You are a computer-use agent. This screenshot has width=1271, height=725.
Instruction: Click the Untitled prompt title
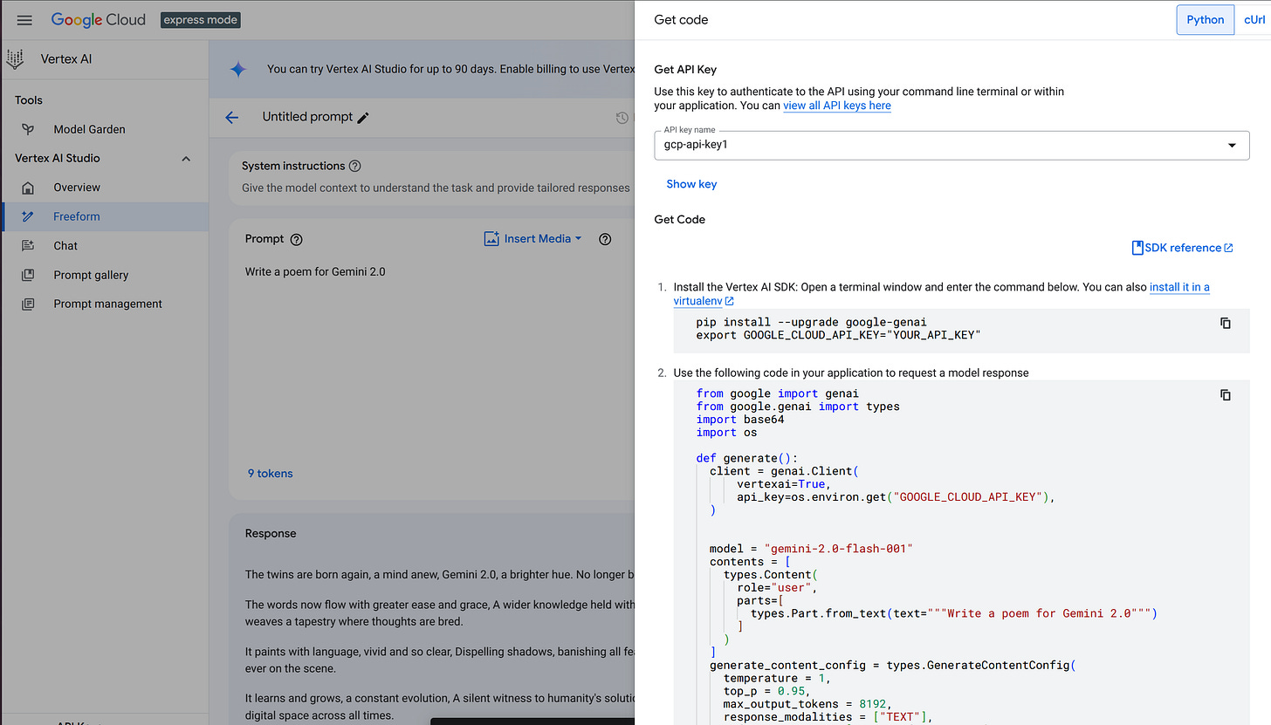click(x=307, y=117)
